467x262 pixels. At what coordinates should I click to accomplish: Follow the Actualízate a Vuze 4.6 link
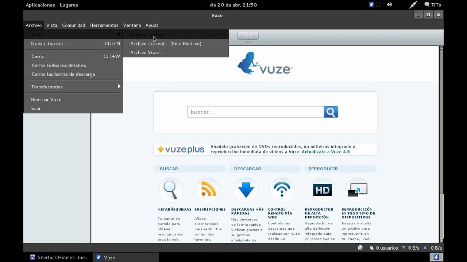pos(326,152)
